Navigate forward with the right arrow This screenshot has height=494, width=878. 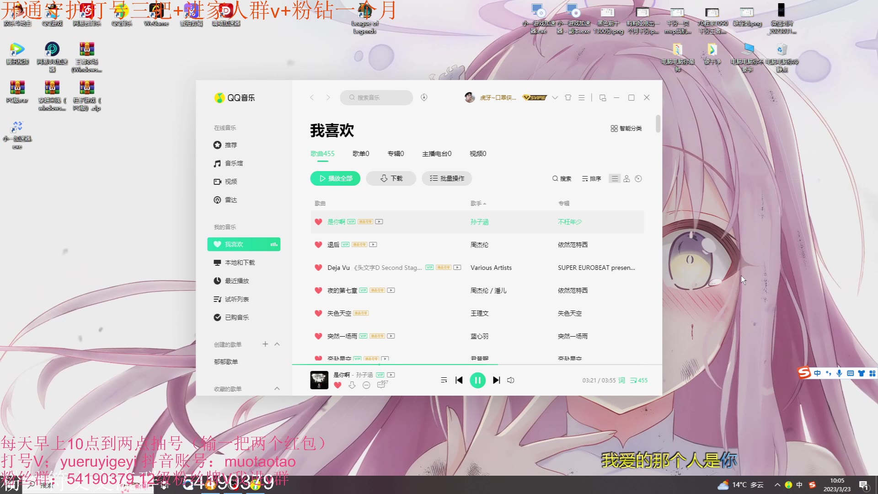pyautogui.click(x=328, y=97)
